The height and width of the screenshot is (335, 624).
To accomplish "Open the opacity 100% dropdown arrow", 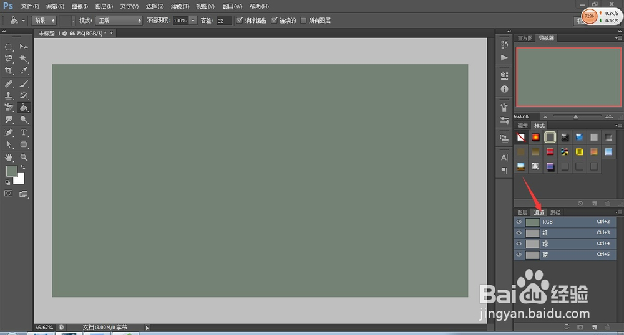I will click(x=193, y=21).
